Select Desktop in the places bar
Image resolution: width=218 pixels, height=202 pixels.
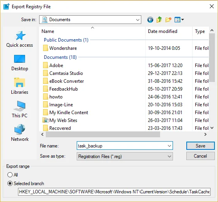click(20, 63)
